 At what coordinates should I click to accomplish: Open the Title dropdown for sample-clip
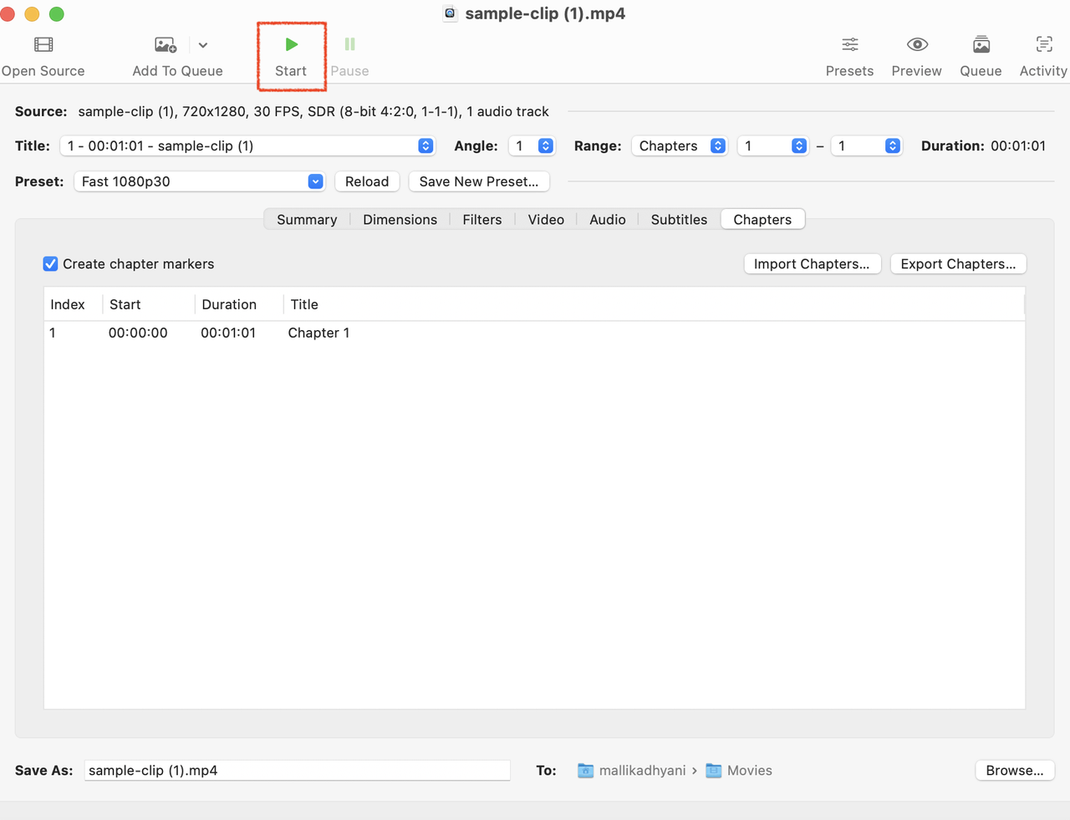point(247,145)
